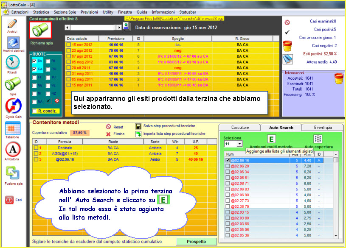Open the Statusbar menu

[188, 12]
